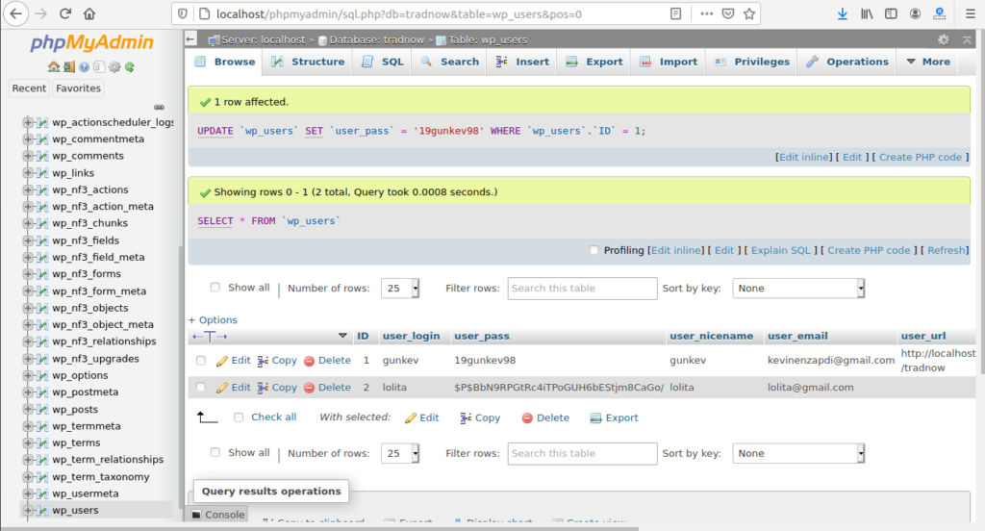This screenshot has width=985, height=531.
Task: Select wp_usermeta table in sidebar
Action: point(85,493)
